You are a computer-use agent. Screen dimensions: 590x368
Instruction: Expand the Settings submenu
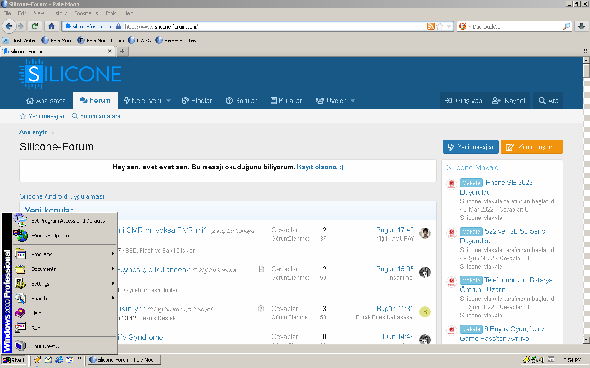point(65,284)
